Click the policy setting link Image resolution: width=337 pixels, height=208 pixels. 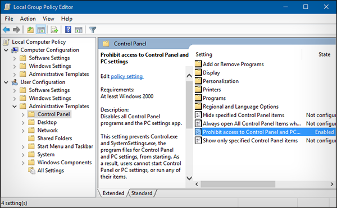[127, 76]
